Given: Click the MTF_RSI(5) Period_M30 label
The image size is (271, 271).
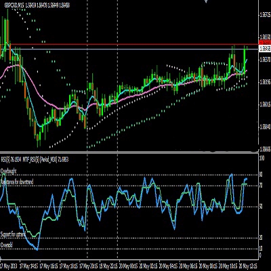Looking at the screenshot, I should click(x=46, y=160).
